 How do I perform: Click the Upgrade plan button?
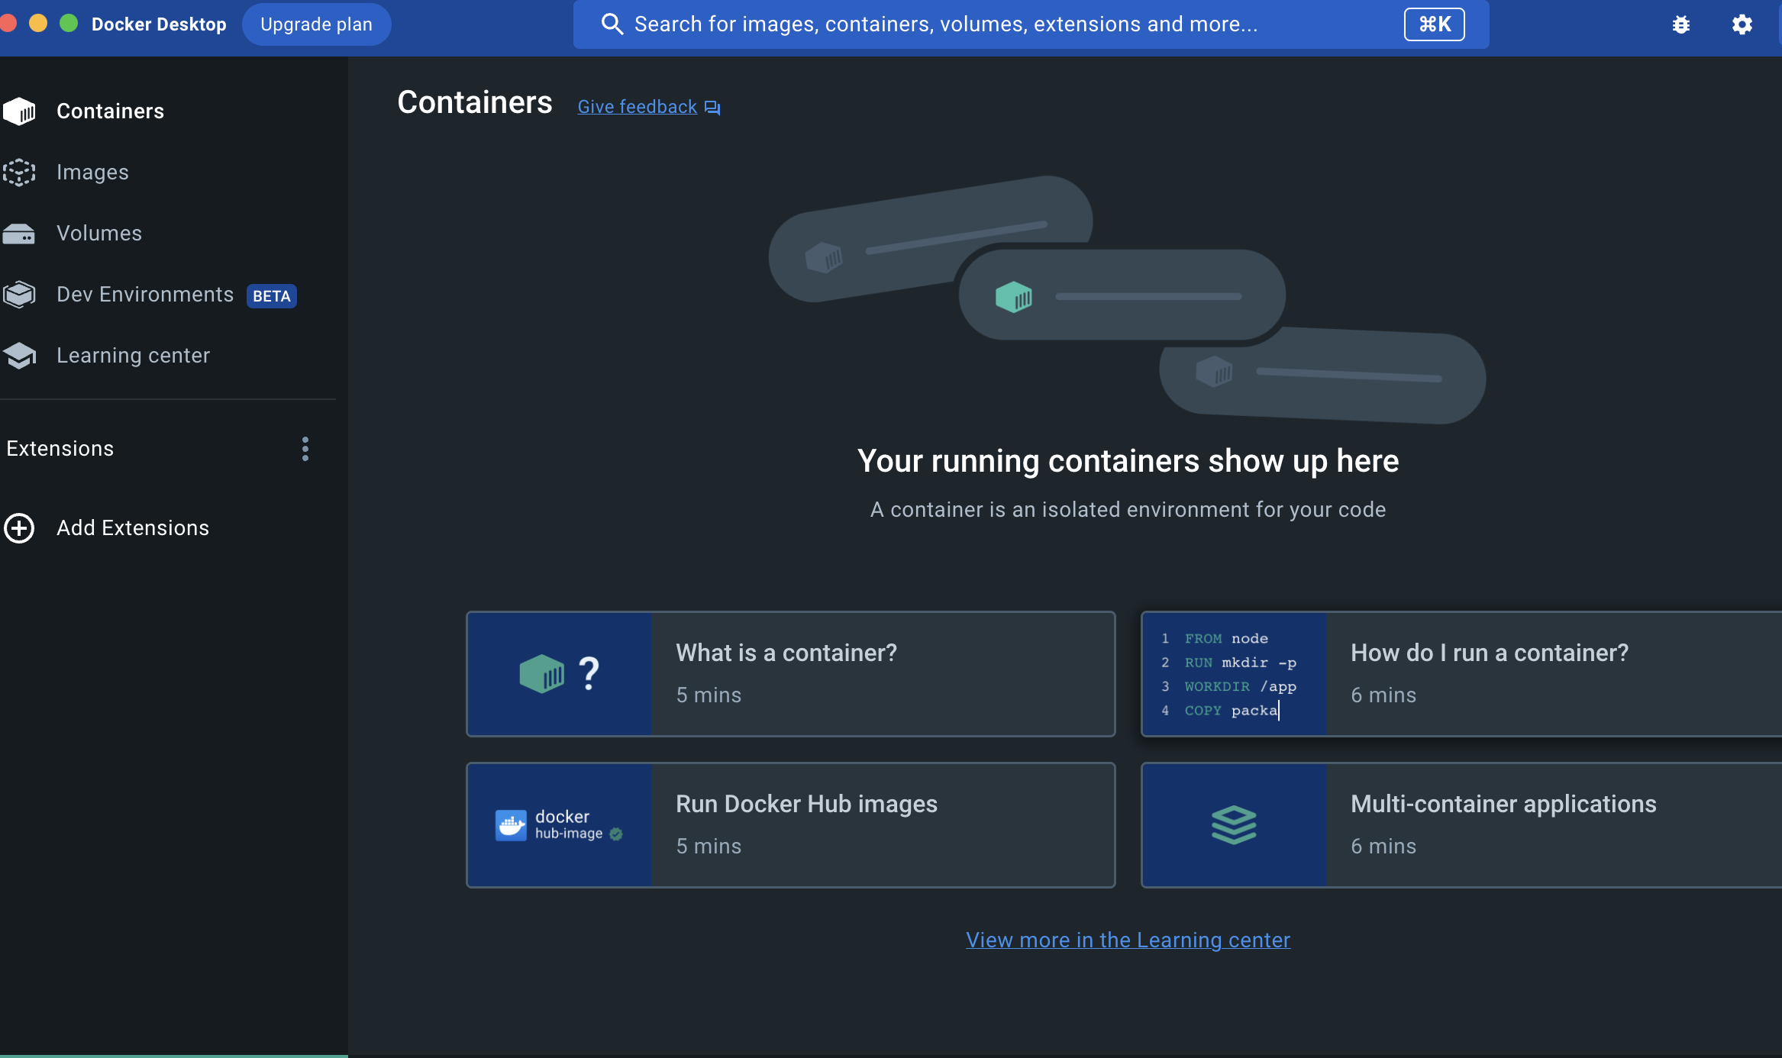[317, 24]
